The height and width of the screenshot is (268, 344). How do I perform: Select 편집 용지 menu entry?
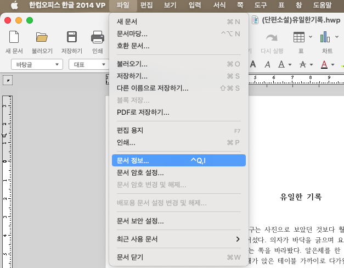point(179,131)
